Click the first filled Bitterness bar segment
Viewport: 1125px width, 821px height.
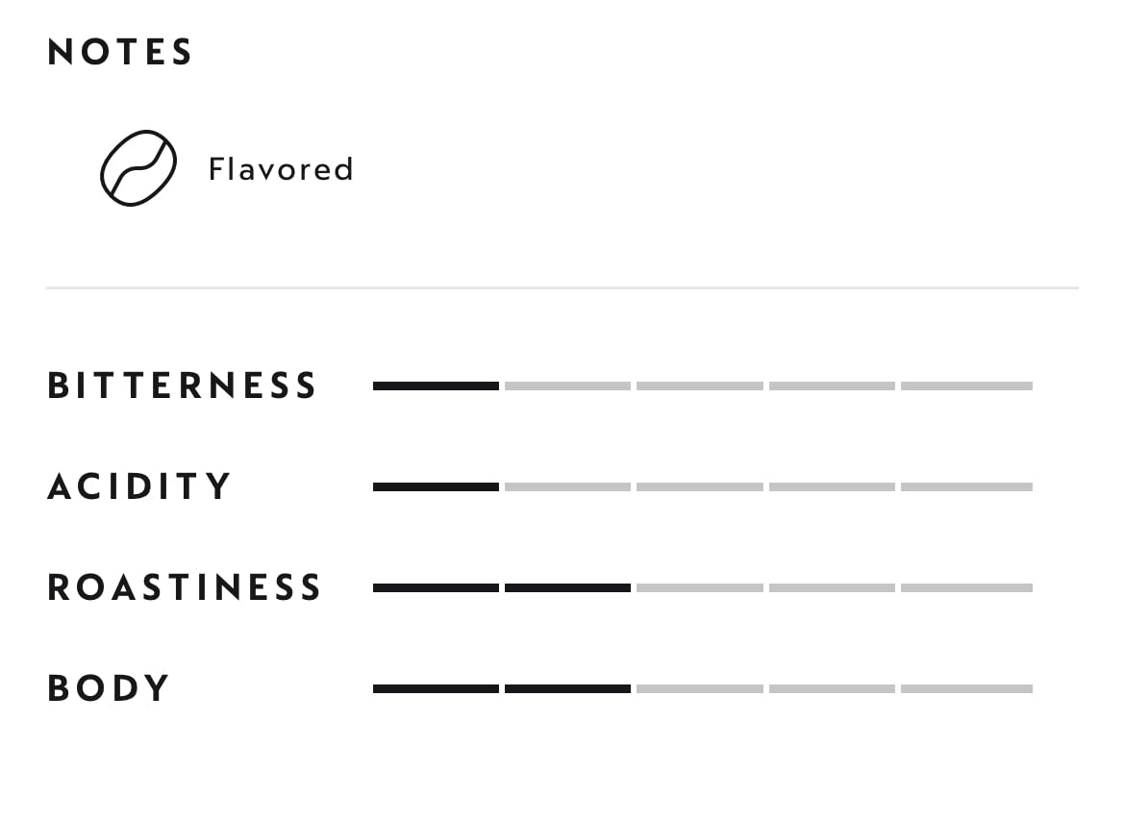(436, 386)
